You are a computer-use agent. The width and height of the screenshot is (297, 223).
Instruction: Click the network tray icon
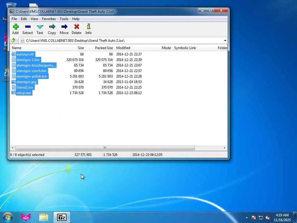(x=261, y=218)
